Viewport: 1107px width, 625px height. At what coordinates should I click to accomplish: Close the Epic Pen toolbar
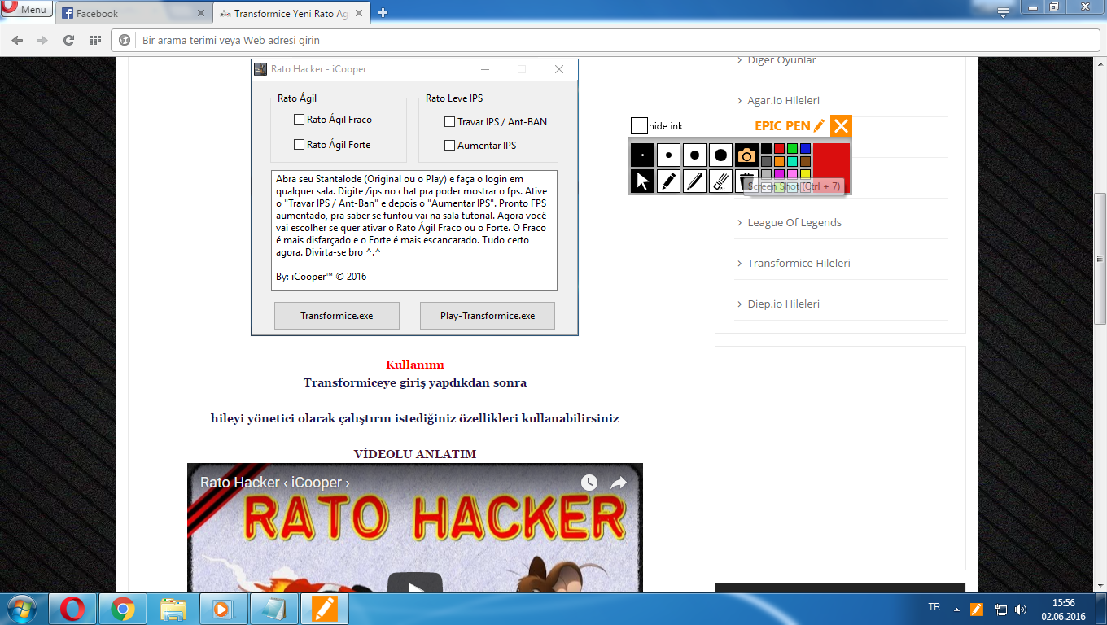click(842, 125)
